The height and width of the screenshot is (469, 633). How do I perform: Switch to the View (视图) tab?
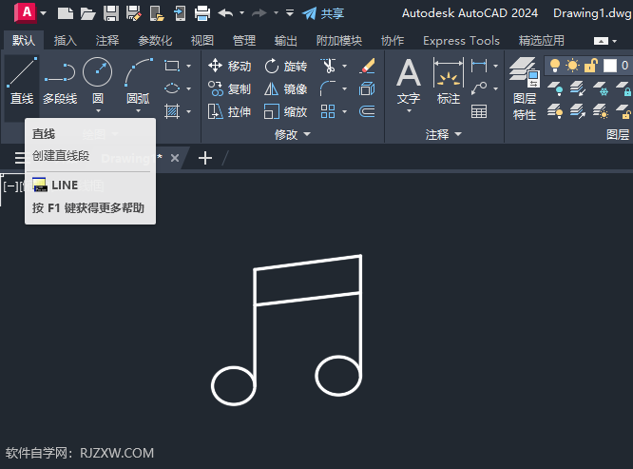pyautogui.click(x=201, y=40)
